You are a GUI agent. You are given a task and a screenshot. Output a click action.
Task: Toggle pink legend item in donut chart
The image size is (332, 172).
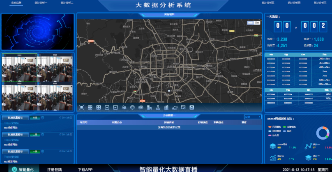point(273,135)
